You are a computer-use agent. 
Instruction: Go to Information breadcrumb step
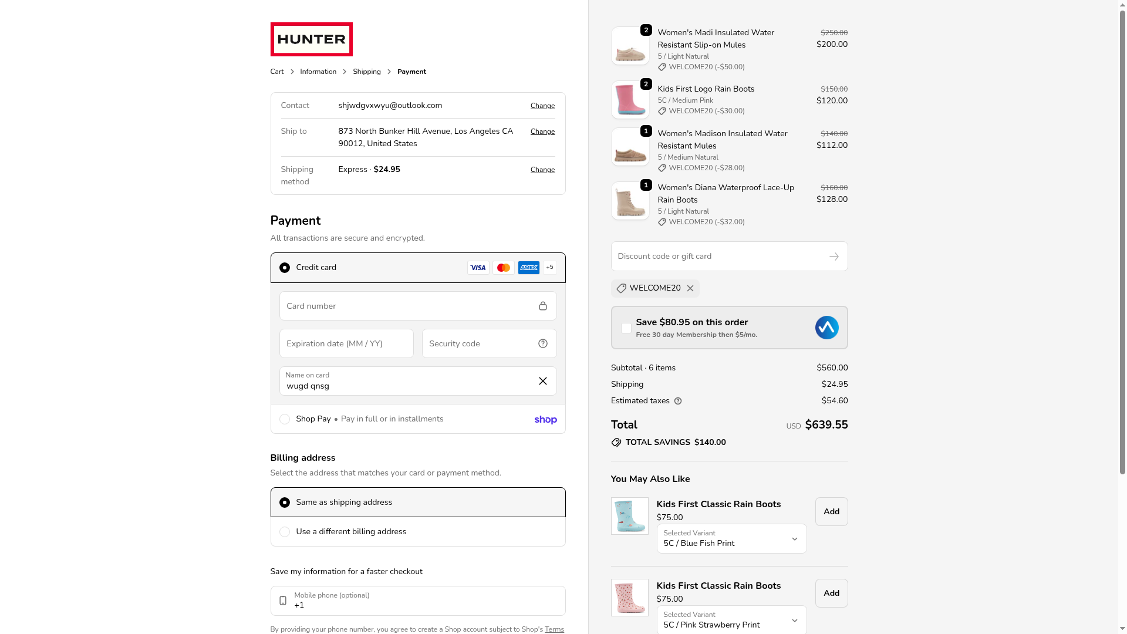click(x=318, y=72)
